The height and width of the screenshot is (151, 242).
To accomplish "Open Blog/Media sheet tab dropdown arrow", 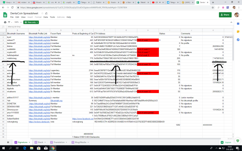I will [x=88, y=142].
